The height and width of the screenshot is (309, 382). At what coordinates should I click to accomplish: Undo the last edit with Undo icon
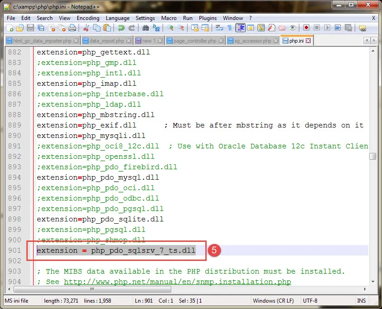pos(121,28)
